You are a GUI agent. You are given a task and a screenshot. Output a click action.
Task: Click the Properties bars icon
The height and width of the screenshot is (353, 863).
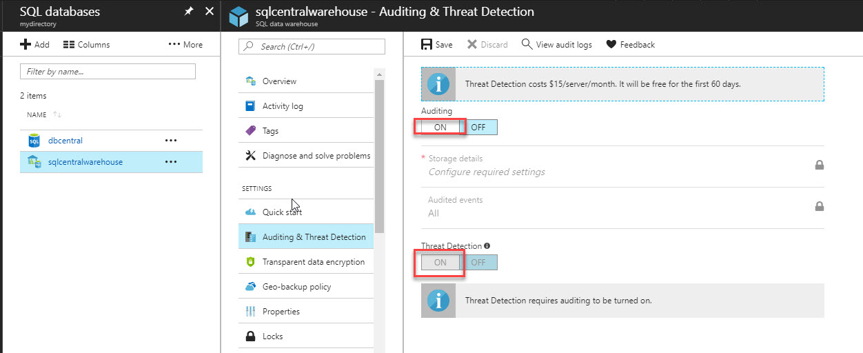(x=250, y=312)
